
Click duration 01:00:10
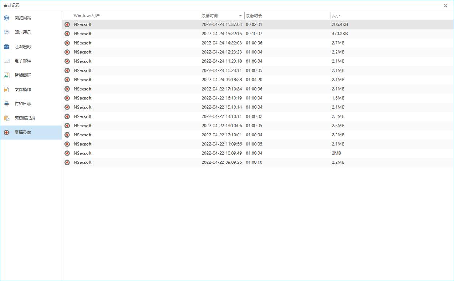[254, 162]
